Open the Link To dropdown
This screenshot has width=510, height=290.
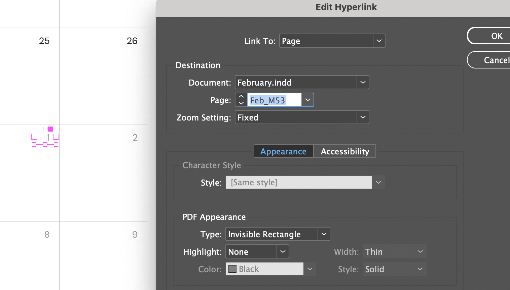tap(379, 41)
